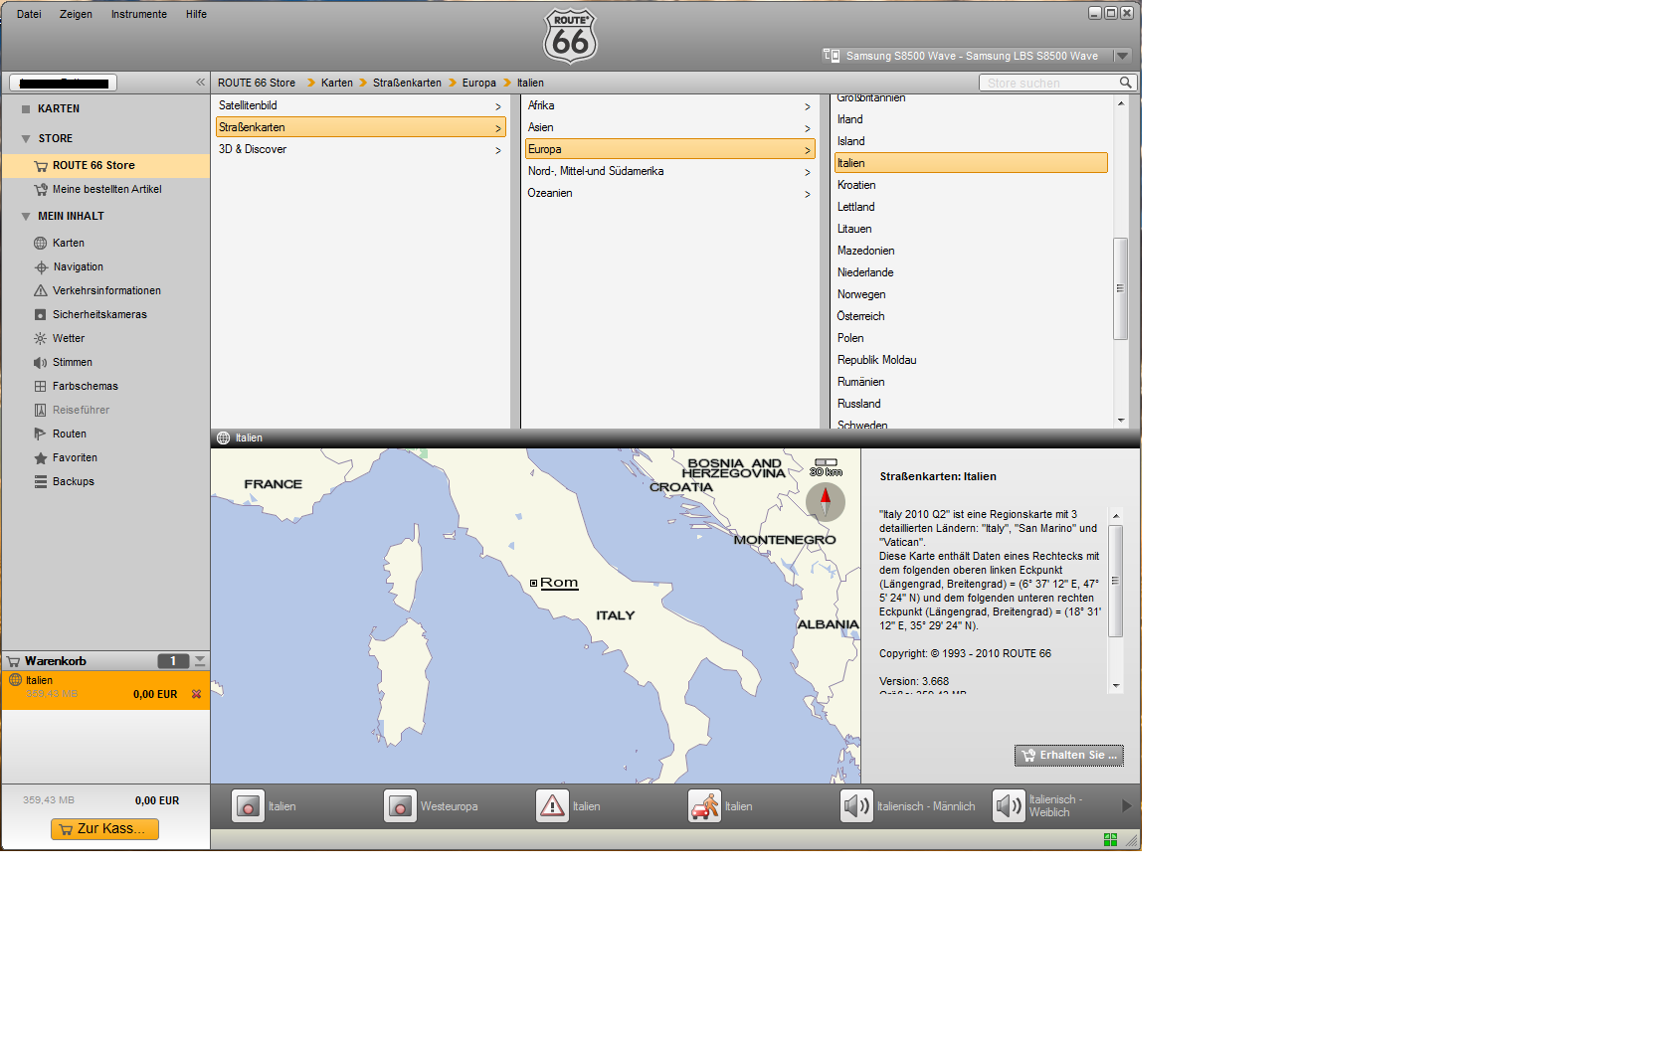Click Europa in the breadcrumb
Screen dimensions: 1671x1044
tap(478, 83)
